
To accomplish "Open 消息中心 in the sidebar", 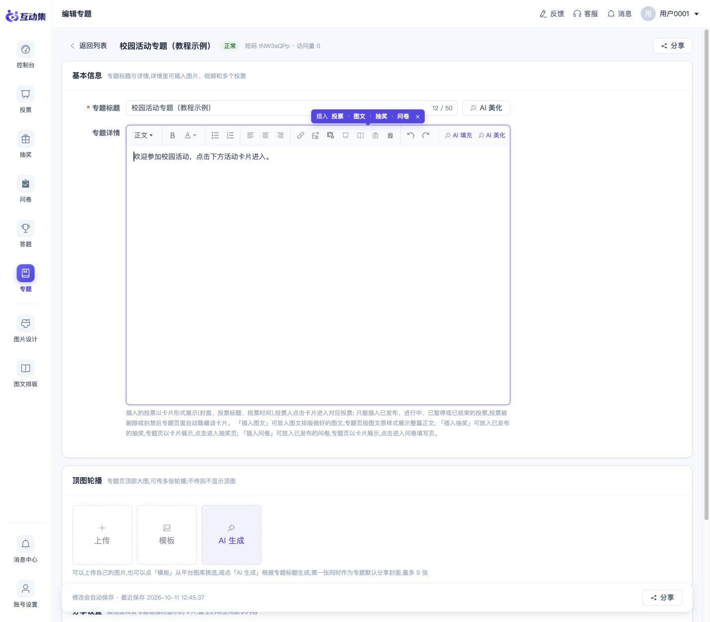I will [25, 549].
